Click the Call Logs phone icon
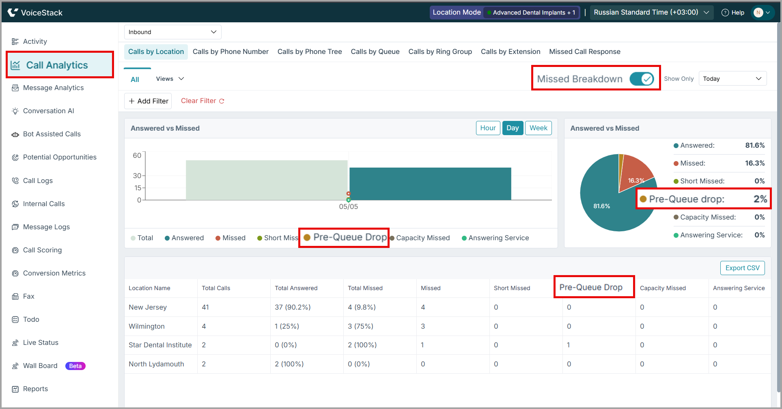Viewport: 782px width, 409px height. [15, 181]
